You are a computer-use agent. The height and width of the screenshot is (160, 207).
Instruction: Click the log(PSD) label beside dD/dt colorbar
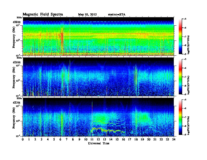pyautogui.click(x=189, y=85)
